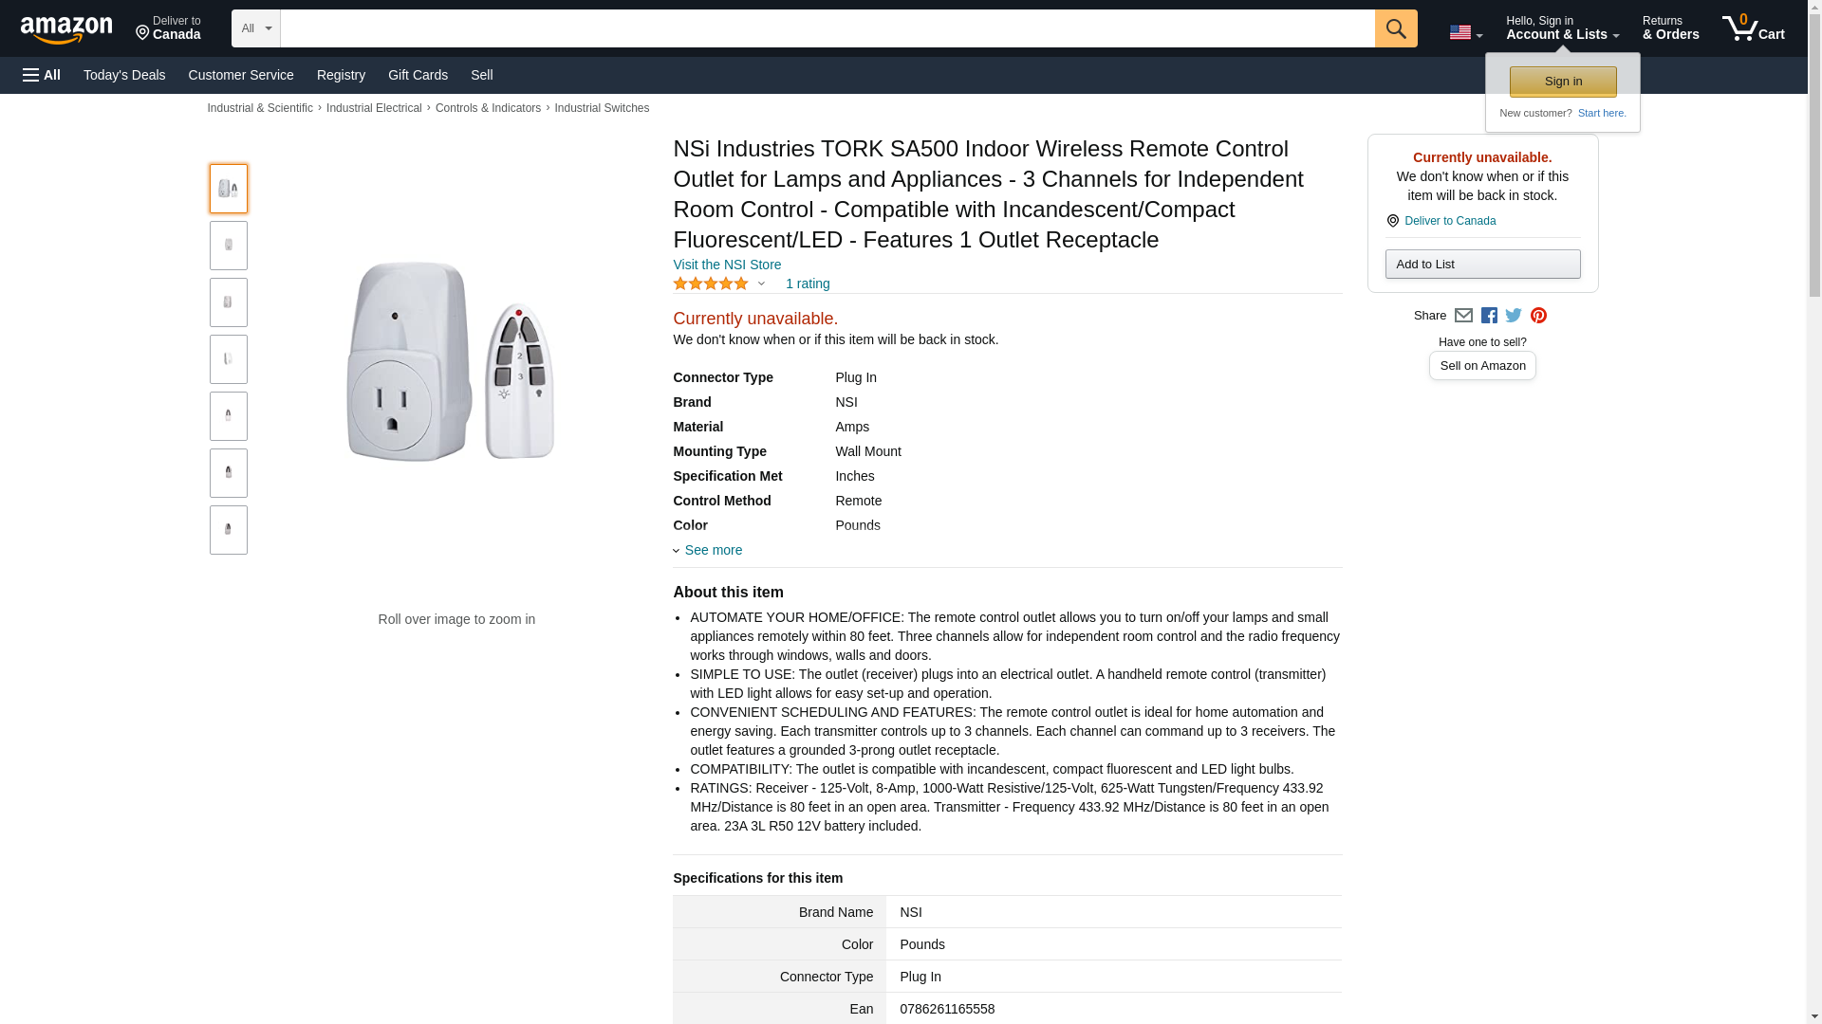Focus the Amazon search input field
The height and width of the screenshot is (1024, 1822).
point(827,28)
